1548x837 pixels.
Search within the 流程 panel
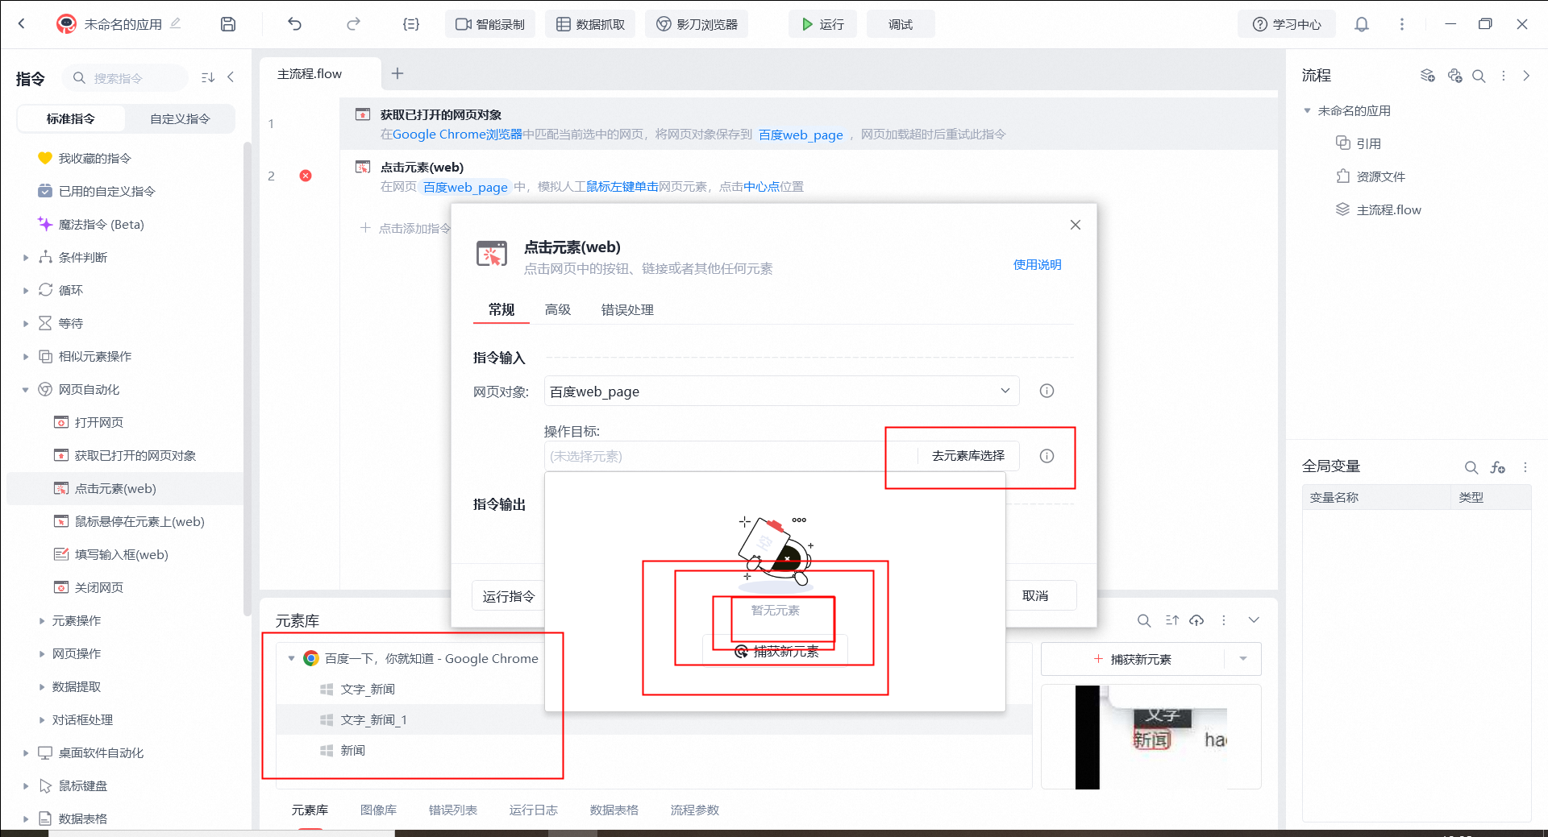(1479, 76)
